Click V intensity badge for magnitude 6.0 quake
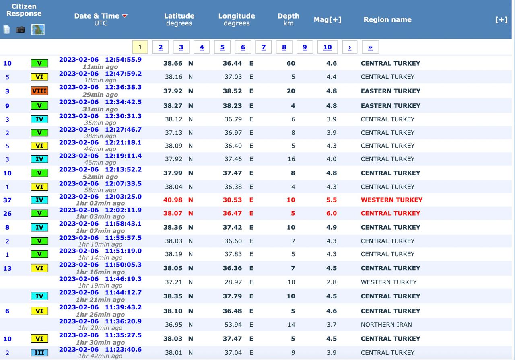 click(39, 213)
